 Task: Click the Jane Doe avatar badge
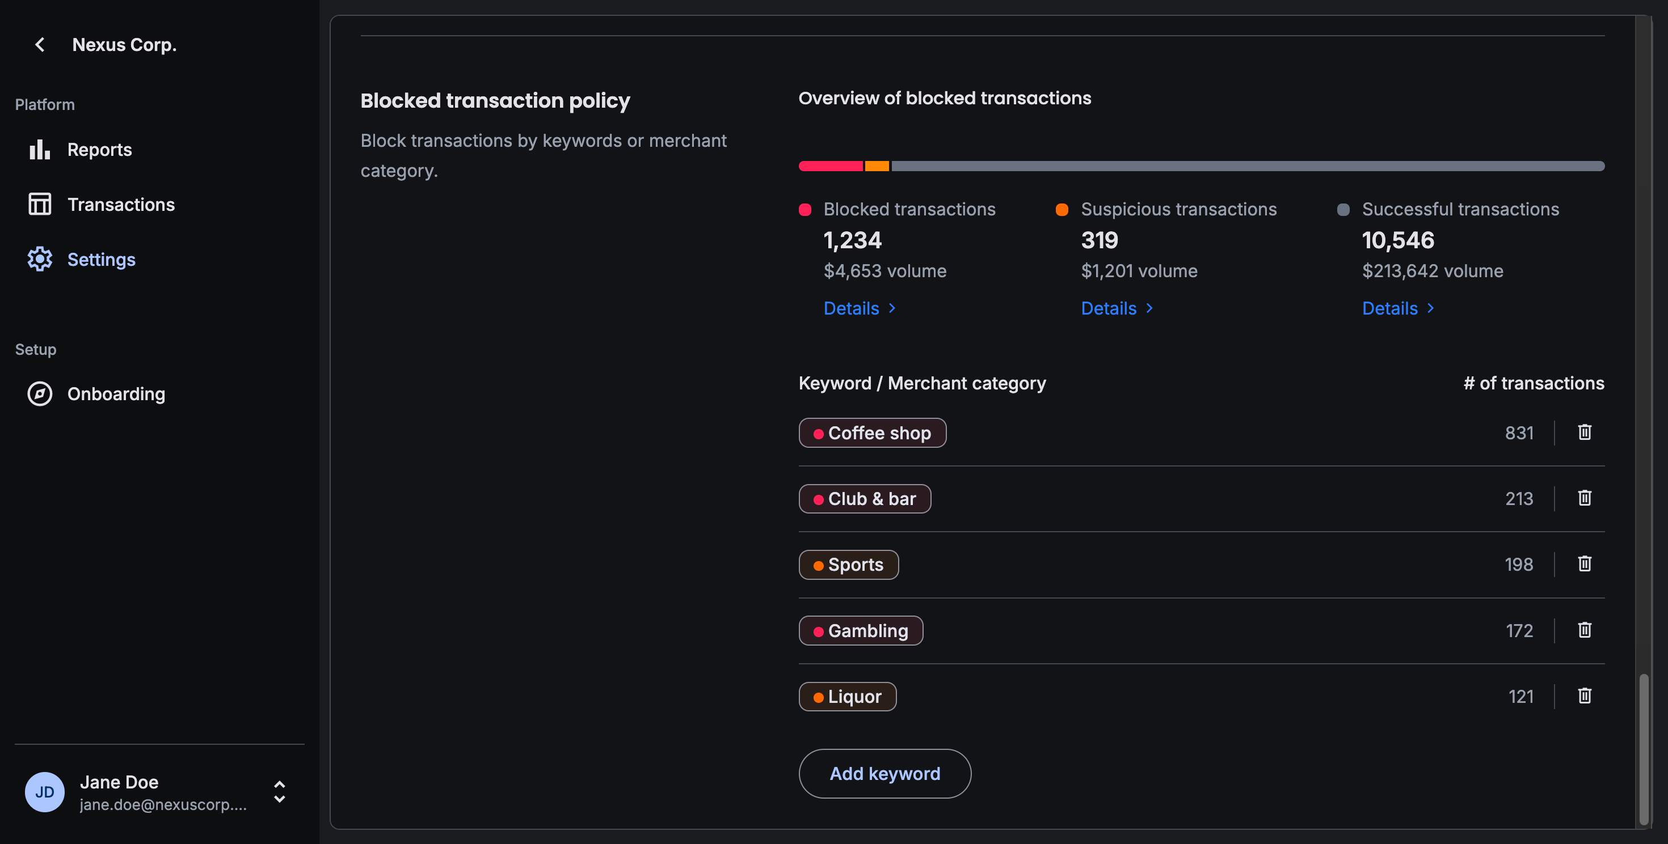pyautogui.click(x=44, y=792)
